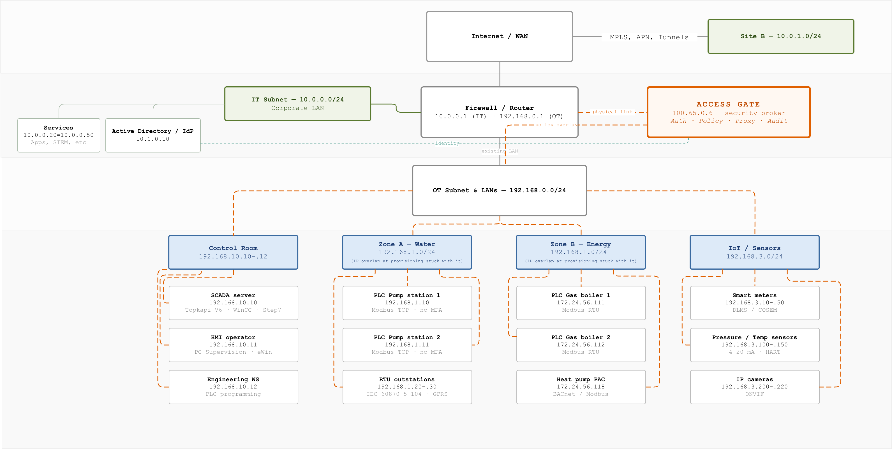This screenshot has height=449, width=892.
Task: Click the RTU outstations node
Action: [x=407, y=387]
